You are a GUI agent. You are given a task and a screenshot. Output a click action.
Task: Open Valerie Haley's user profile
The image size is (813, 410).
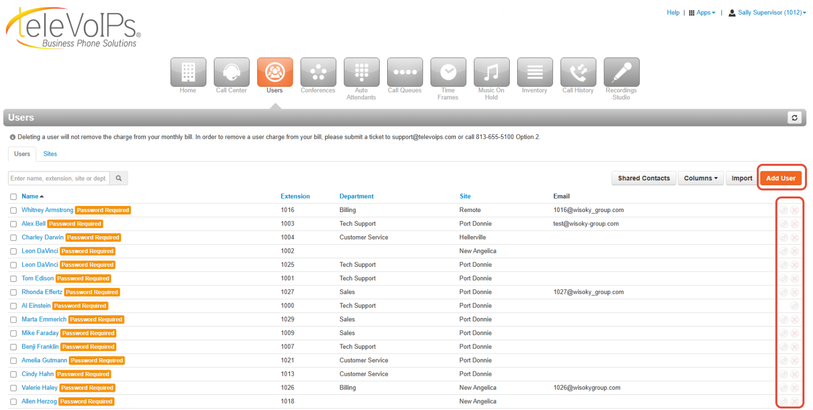click(40, 388)
